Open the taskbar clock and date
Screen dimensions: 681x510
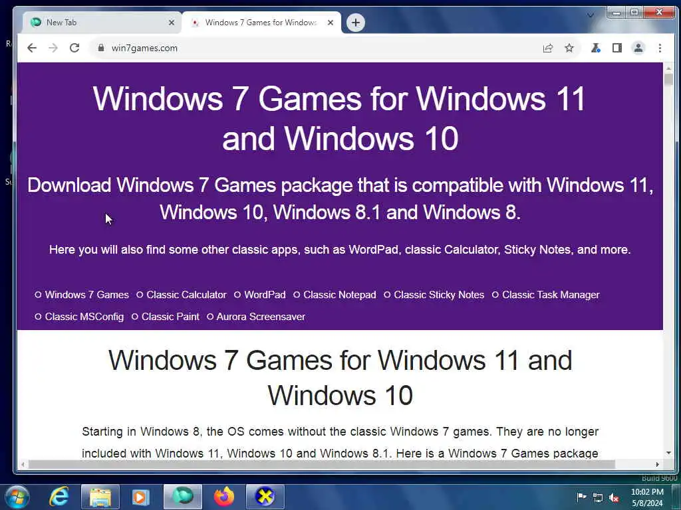(647, 497)
